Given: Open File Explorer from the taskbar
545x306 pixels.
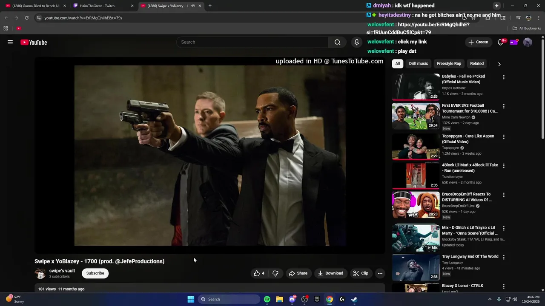Looking at the screenshot, I should point(279,299).
